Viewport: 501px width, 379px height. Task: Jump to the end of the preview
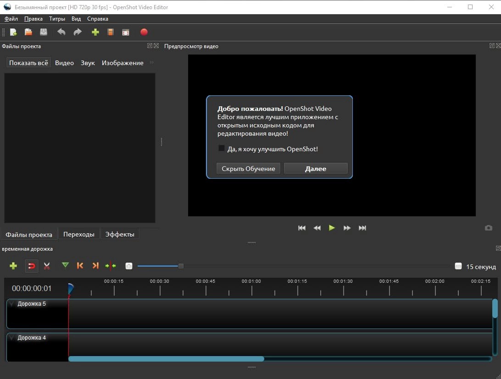[362, 228]
